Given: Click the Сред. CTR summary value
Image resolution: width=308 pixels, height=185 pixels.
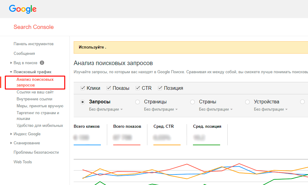Looking at the screenshot, I should [162, 138].
